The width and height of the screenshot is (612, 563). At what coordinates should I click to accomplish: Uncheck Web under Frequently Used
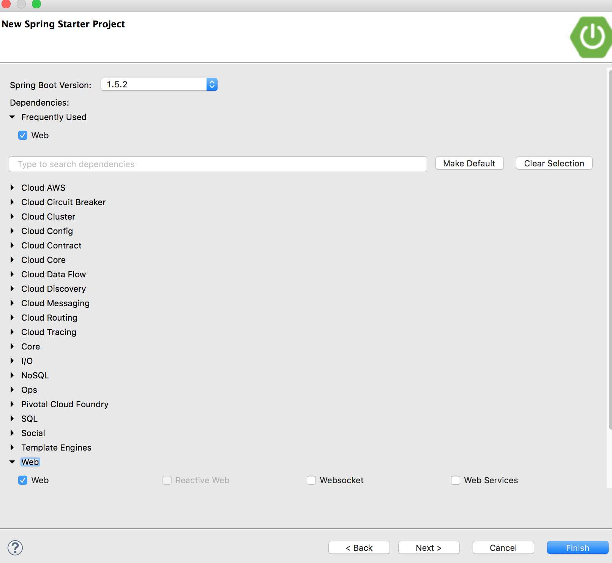23,135
